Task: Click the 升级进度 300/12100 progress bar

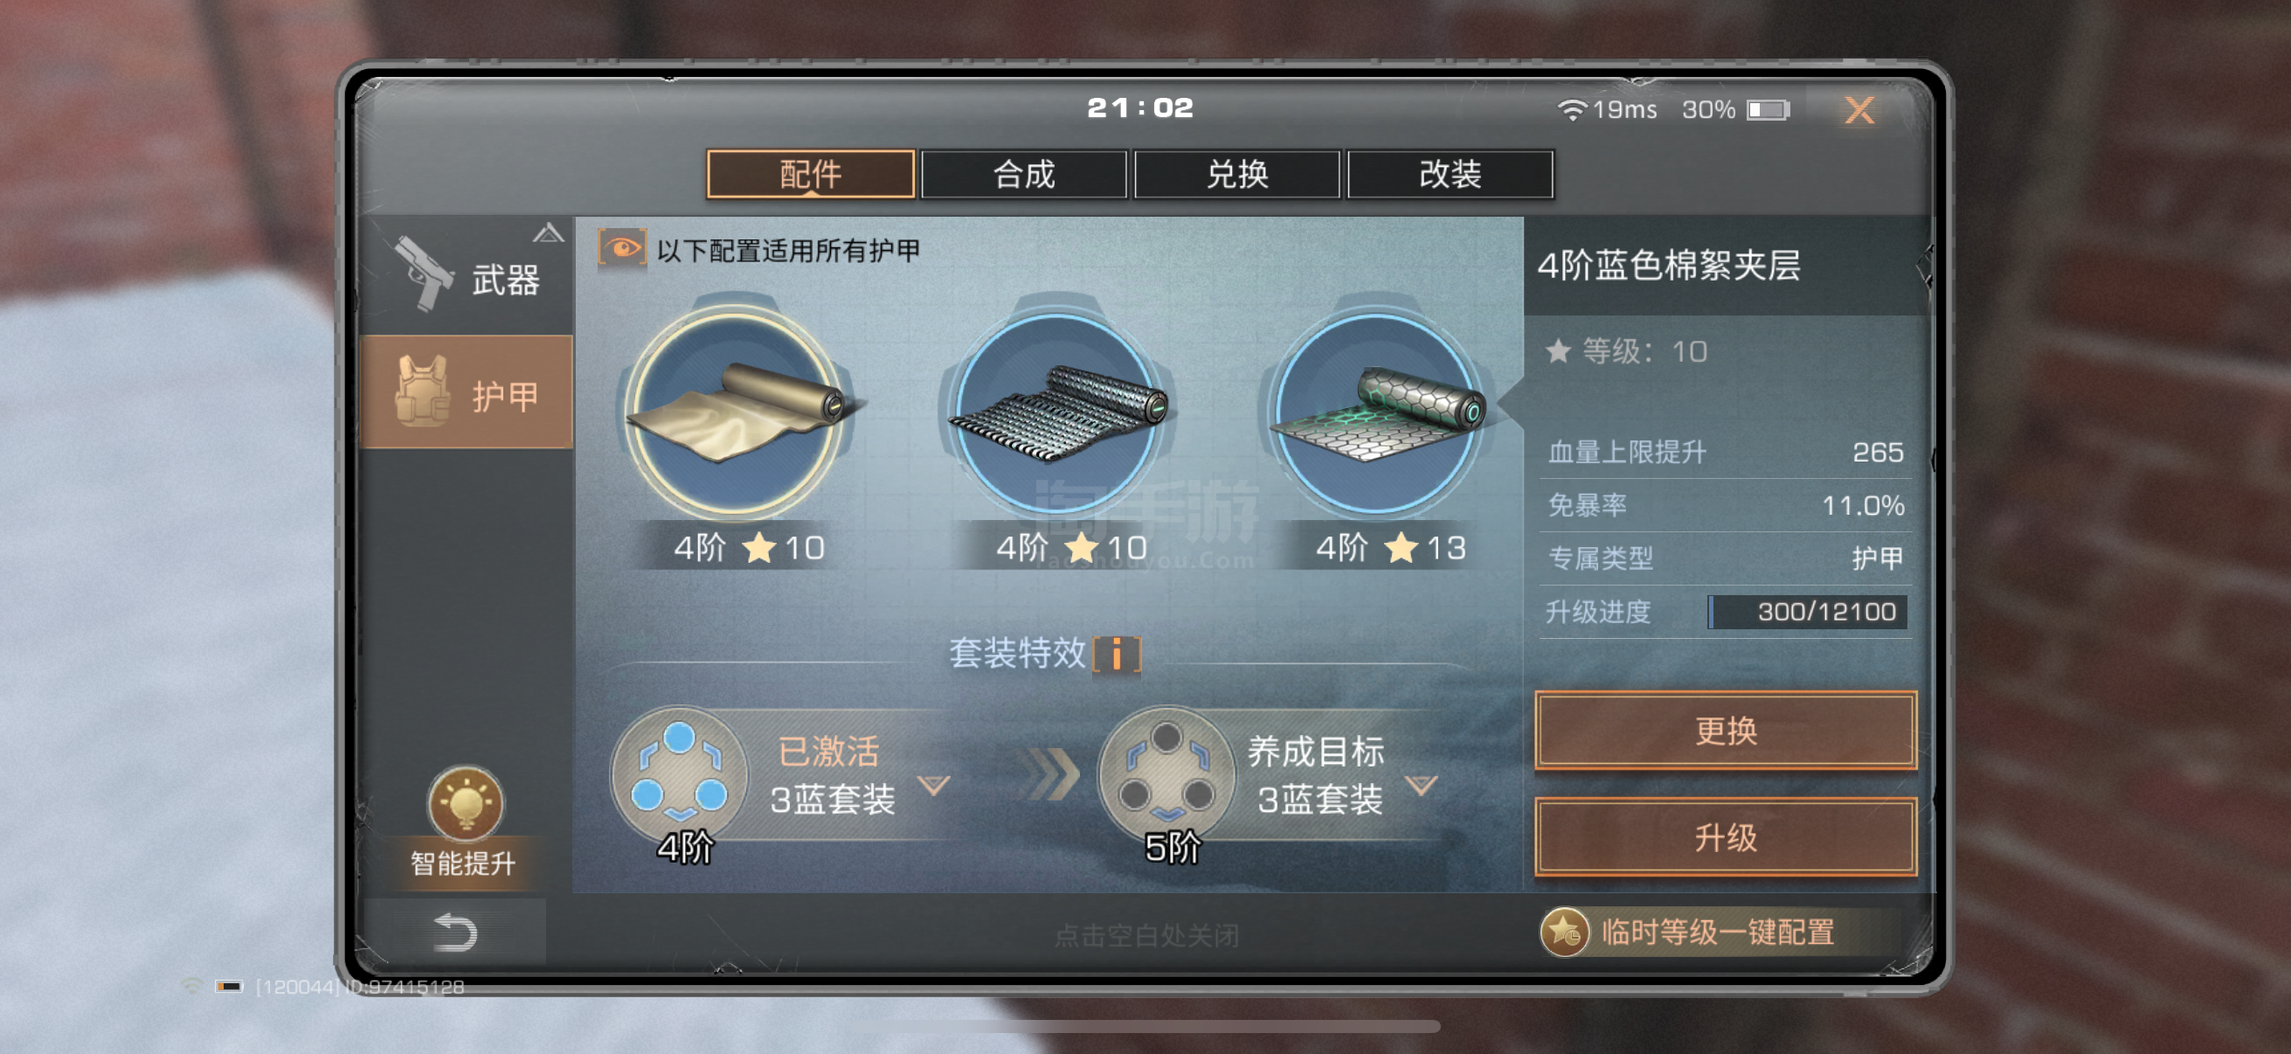Action: point(1807,612)
